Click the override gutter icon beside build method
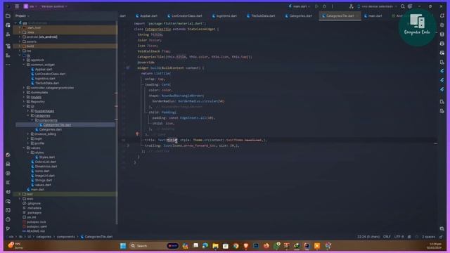 (x=128, y=68)
